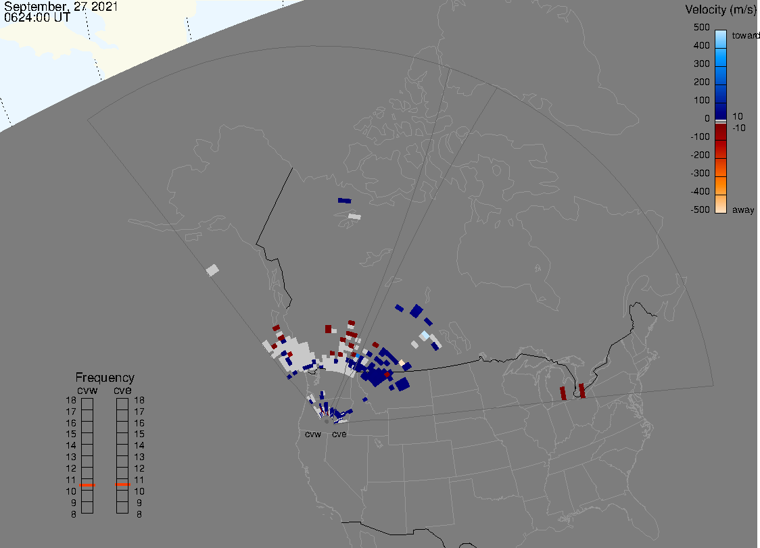Click the '300' label on velocity scale
The height and width of the screenshot is (548, 760).
[x=701, y=64]
